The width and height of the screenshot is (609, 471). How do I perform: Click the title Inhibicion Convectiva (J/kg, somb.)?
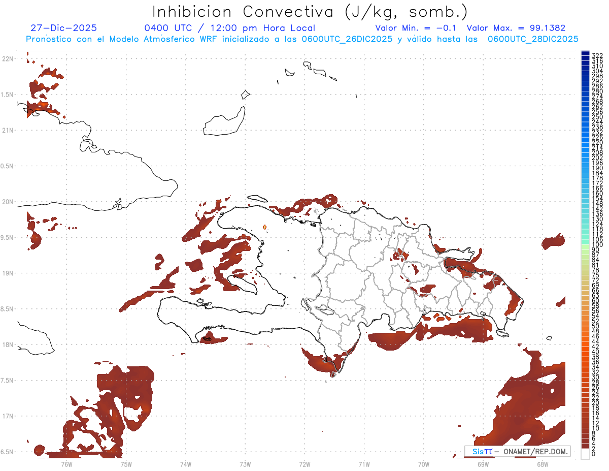310,12
